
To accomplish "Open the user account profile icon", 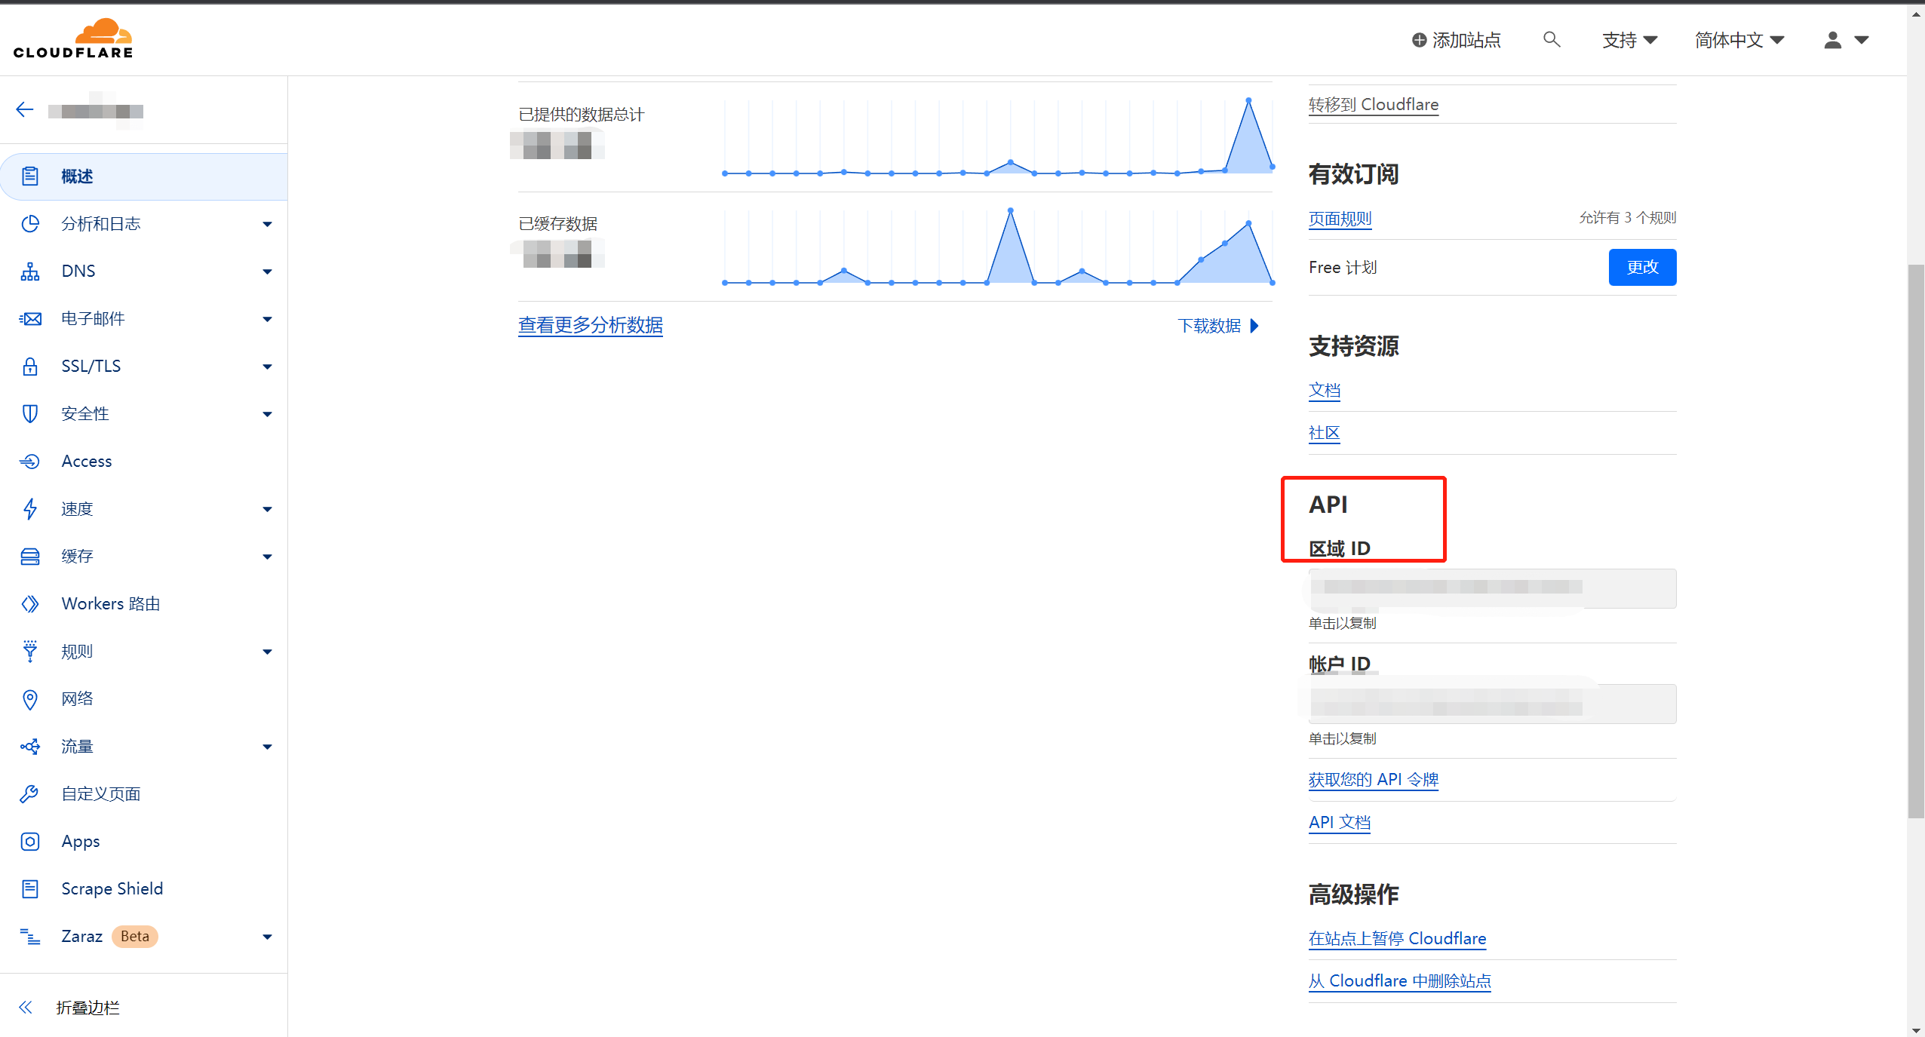I will (x=1832, y=40).
